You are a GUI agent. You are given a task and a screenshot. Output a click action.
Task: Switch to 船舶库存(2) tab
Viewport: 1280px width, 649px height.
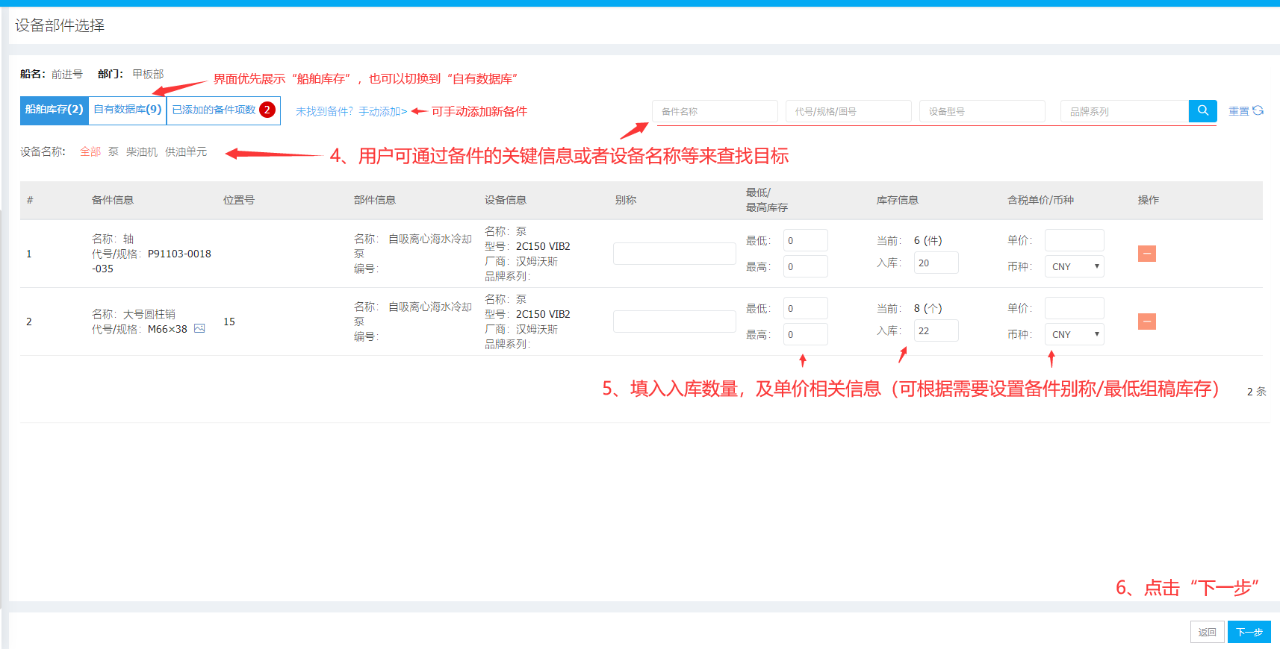(54, 110)
